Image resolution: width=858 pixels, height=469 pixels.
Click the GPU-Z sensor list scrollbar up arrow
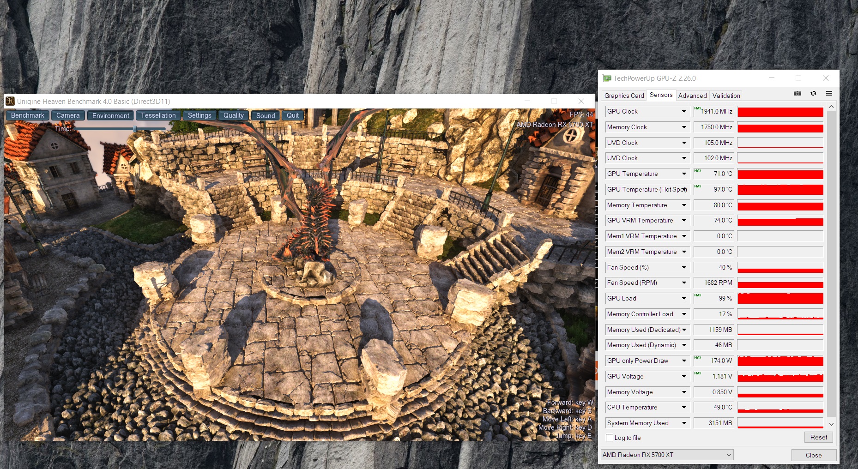832,107
